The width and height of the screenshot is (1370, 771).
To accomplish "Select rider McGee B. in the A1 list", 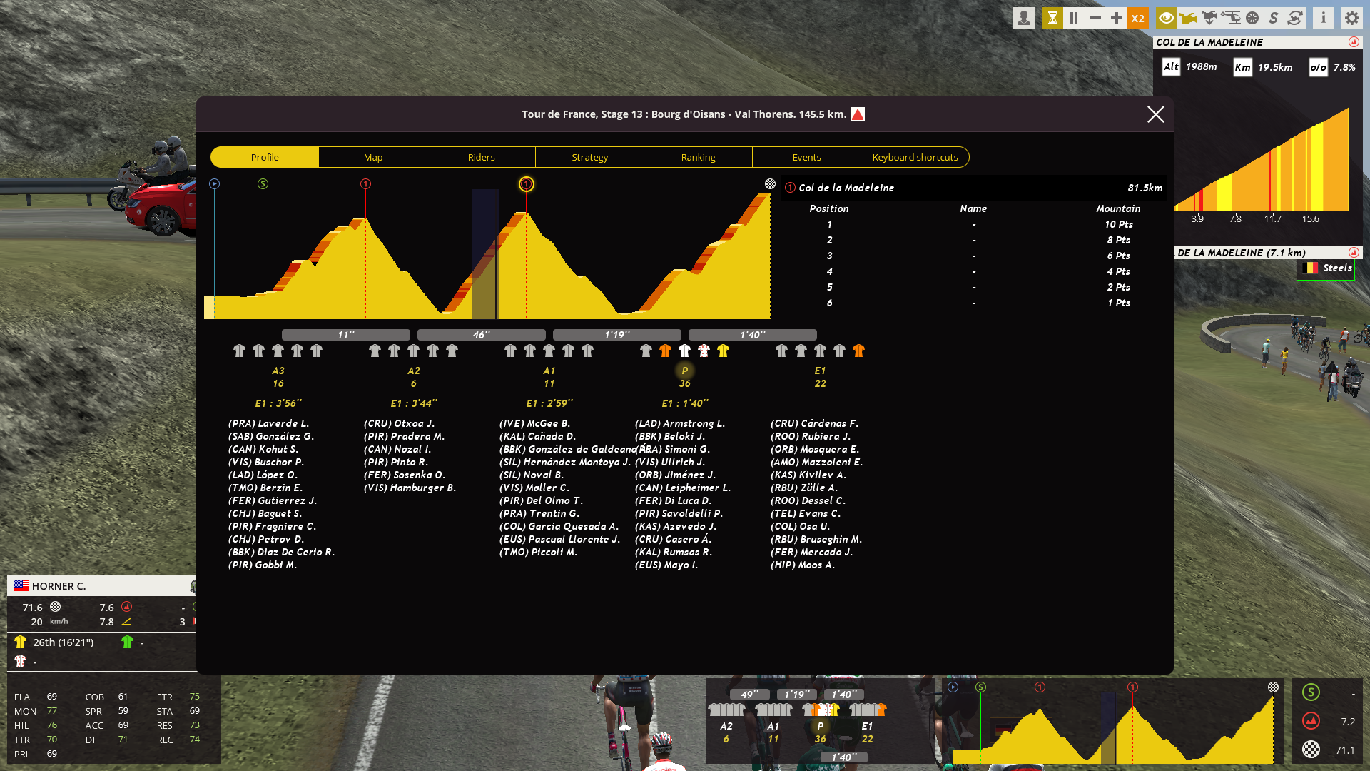I will click(x=534, y=423).
